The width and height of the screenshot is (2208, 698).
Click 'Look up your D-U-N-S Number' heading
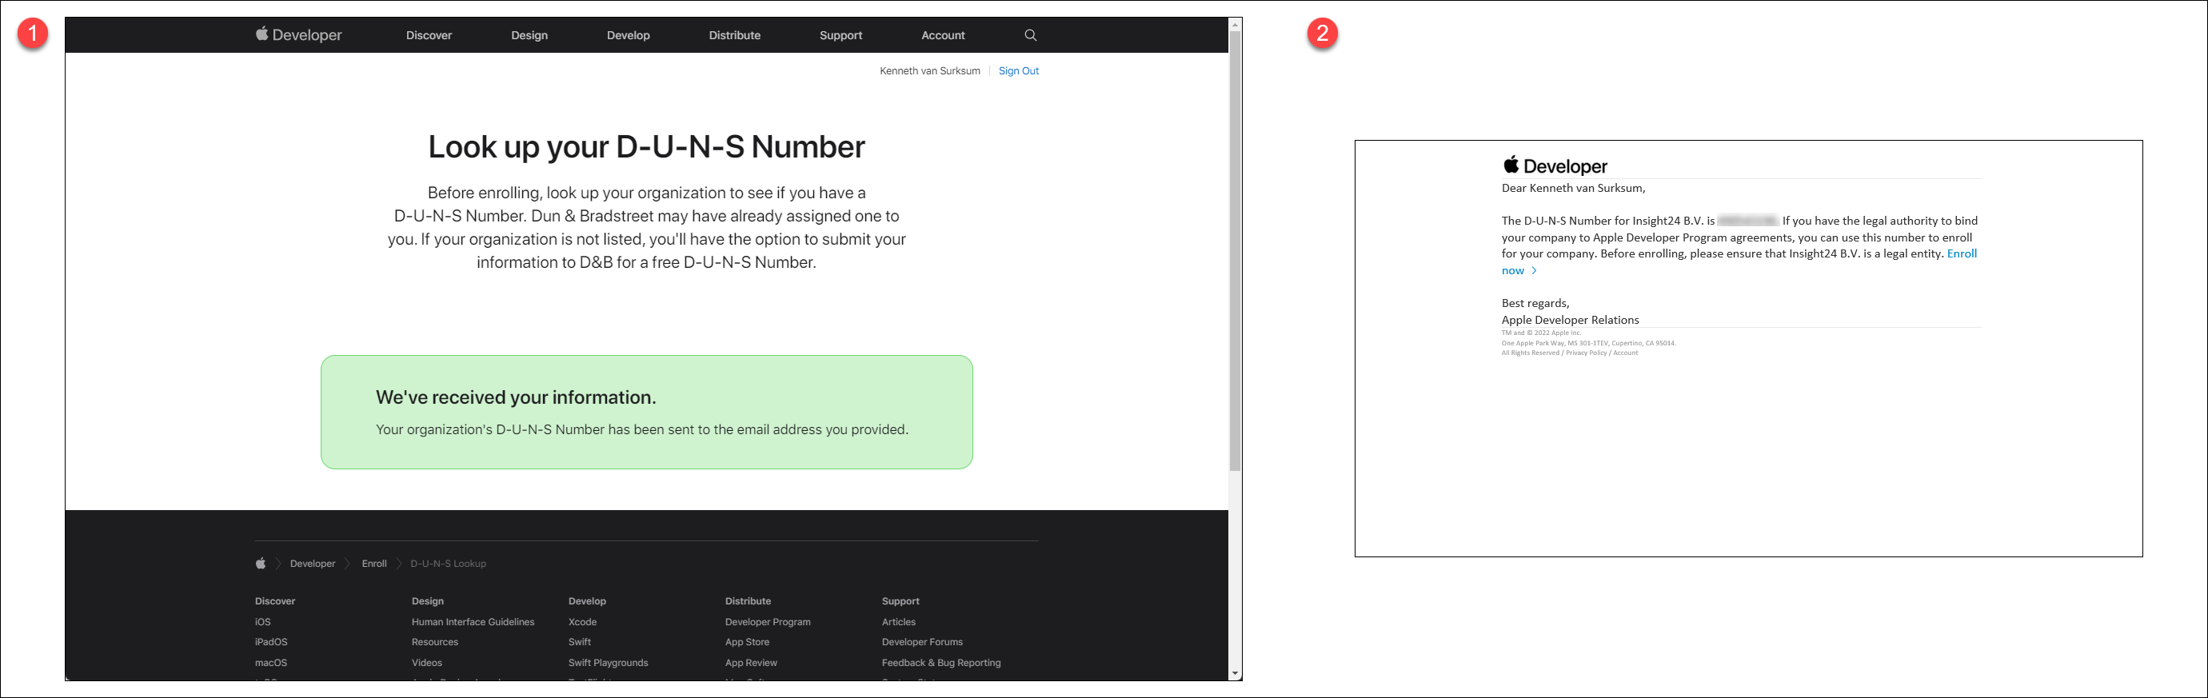pos(646,147)
